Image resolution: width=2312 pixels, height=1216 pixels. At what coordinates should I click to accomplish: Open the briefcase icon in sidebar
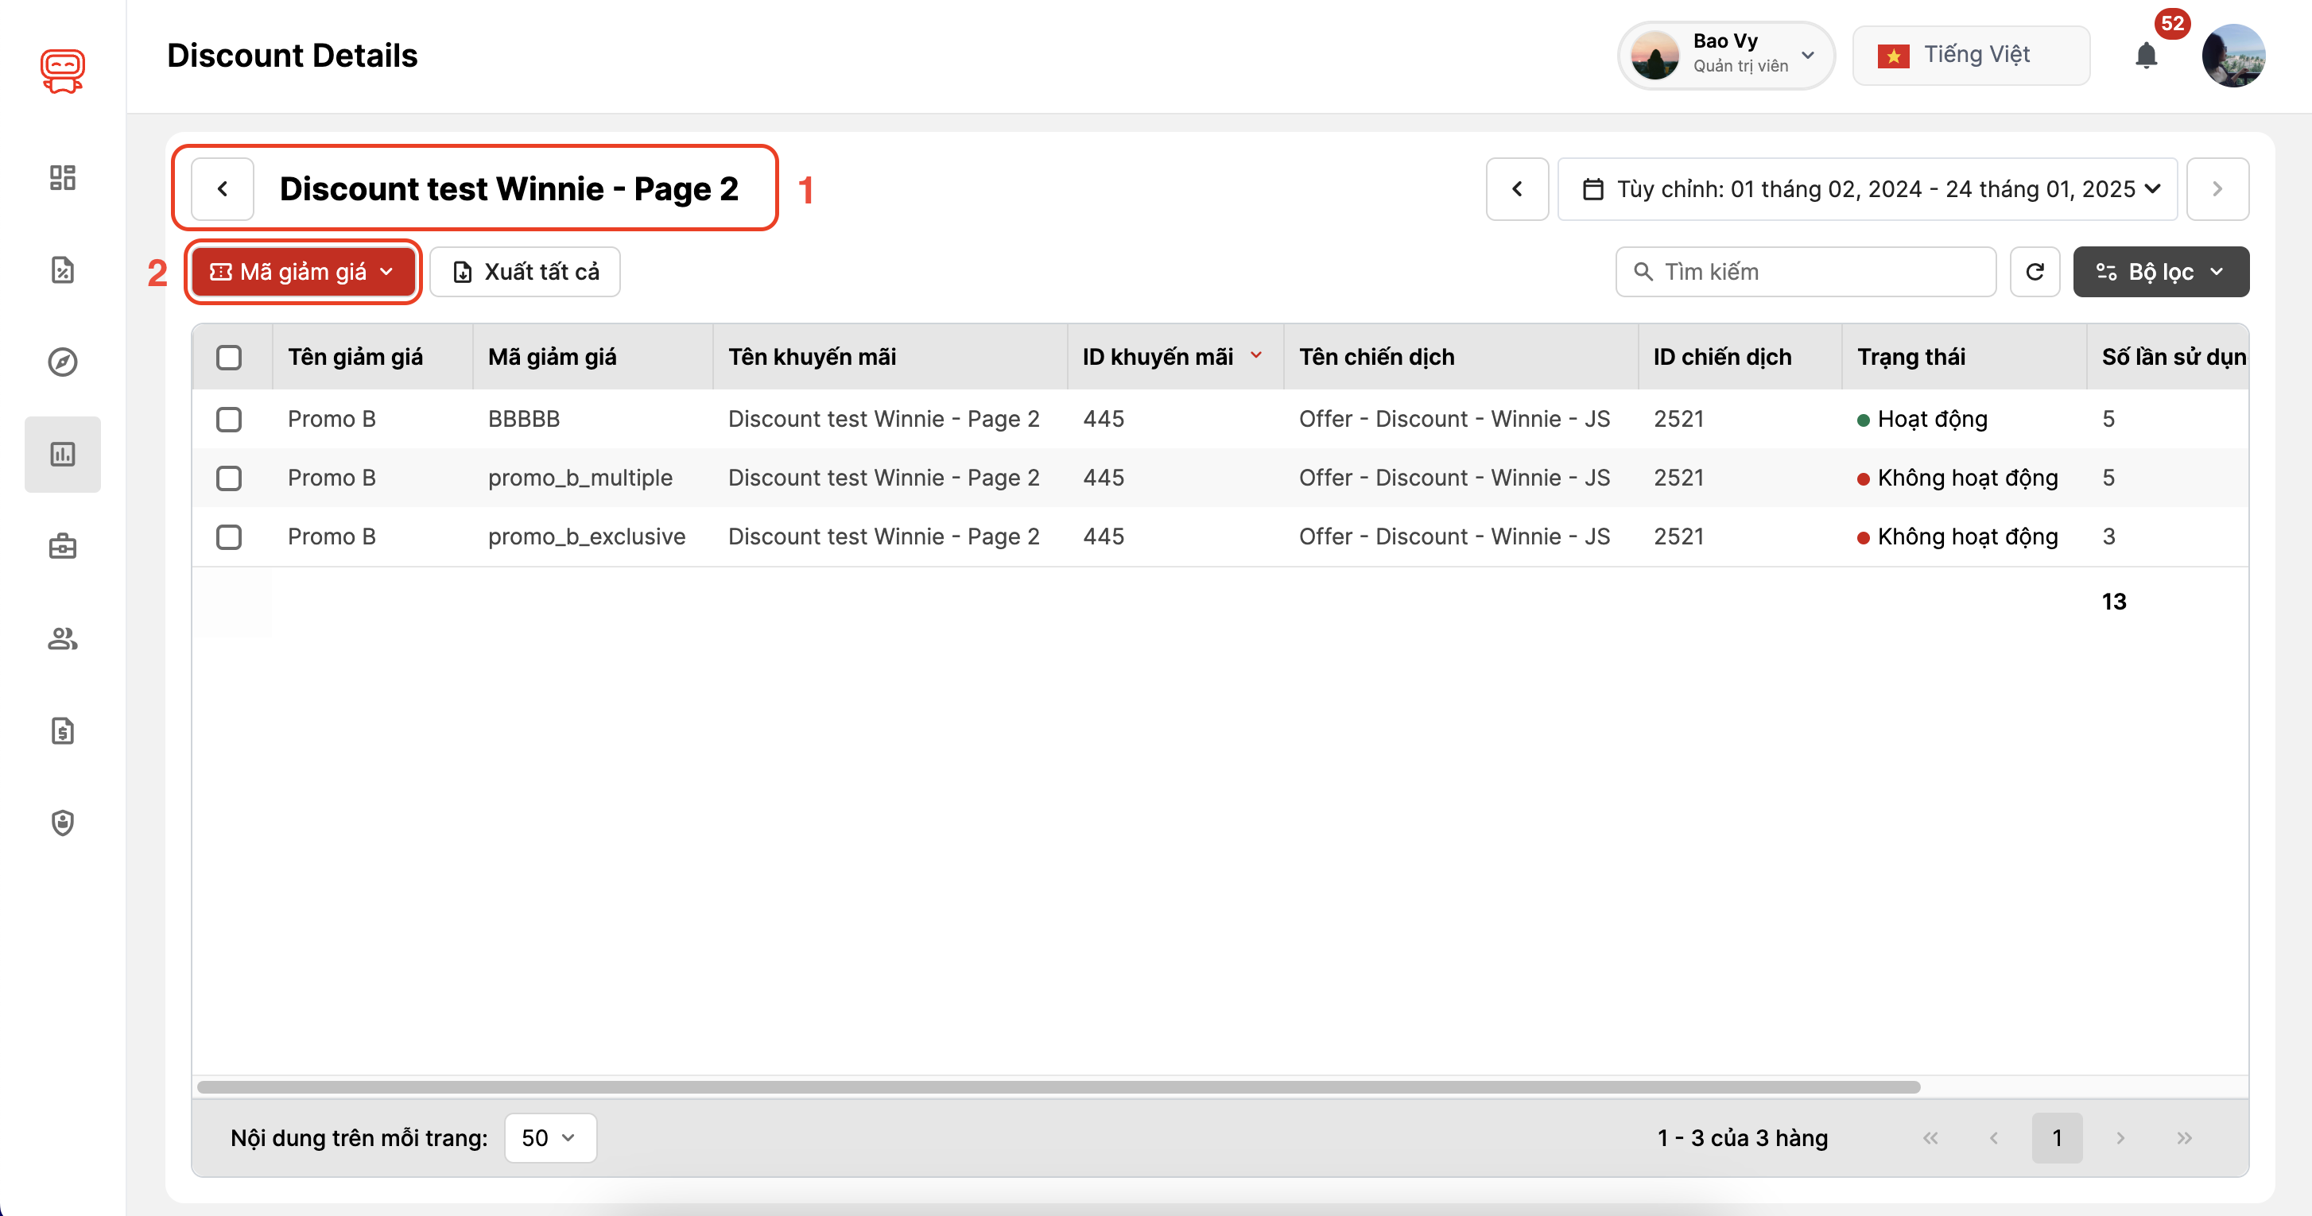click(x=62, y=546)
